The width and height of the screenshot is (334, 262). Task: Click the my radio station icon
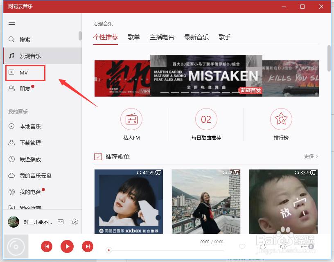coord(11,192)
